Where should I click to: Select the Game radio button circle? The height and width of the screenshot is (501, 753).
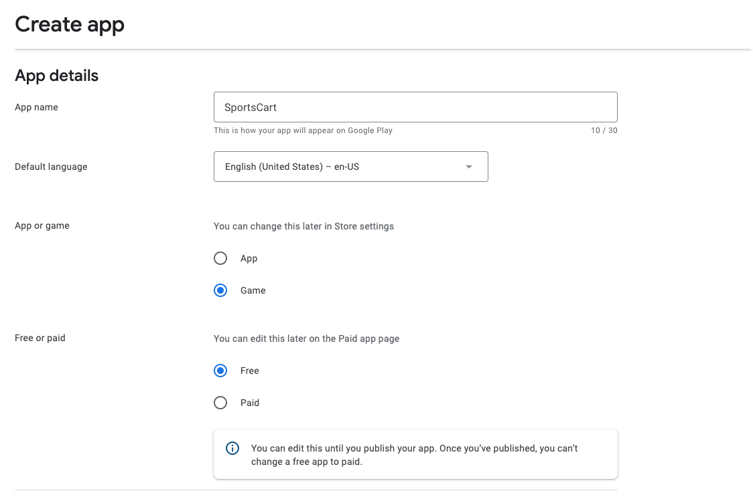tap(220, 290)
